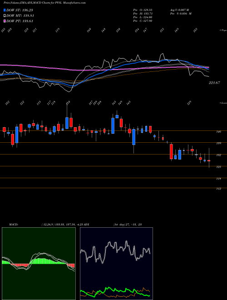Click the (14 day) ADX values text

click(x=128, y=224)
